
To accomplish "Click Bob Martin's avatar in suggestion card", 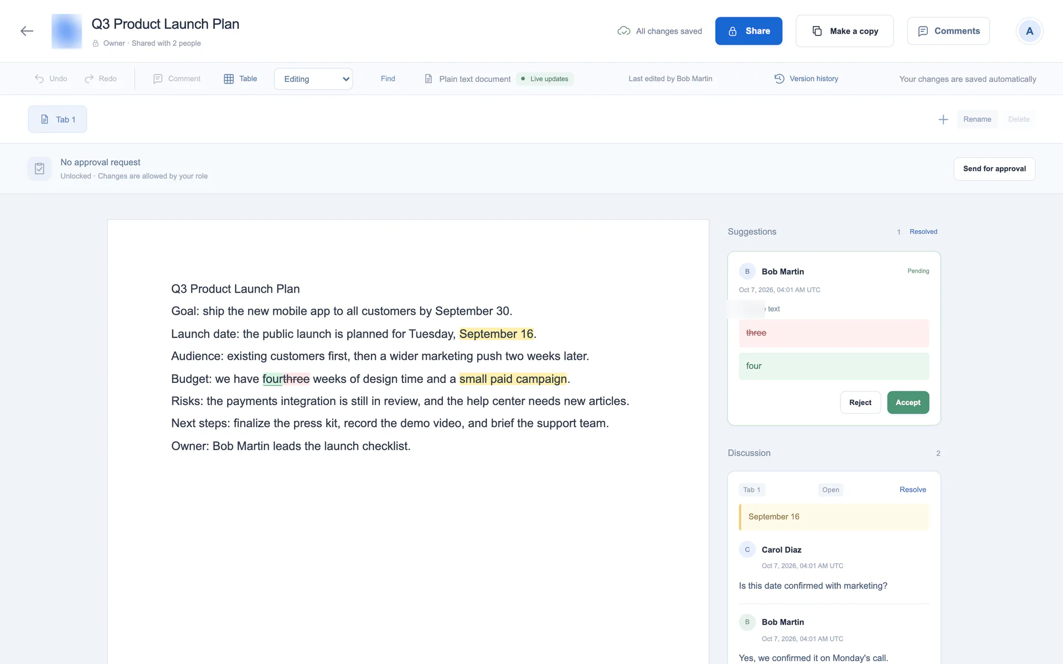I will coord(747,271).
